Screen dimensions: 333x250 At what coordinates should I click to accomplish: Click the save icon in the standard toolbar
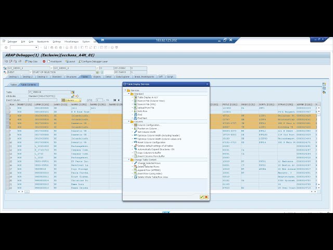tap(45, 47)
